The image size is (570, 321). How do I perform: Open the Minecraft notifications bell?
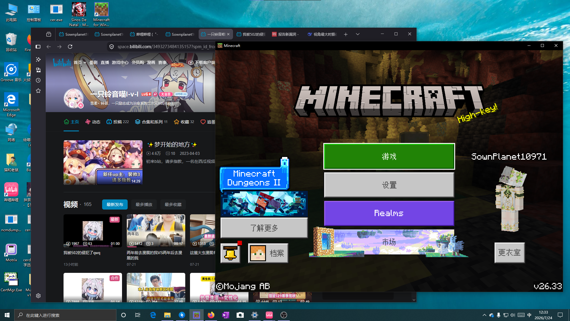pos(230,253)
